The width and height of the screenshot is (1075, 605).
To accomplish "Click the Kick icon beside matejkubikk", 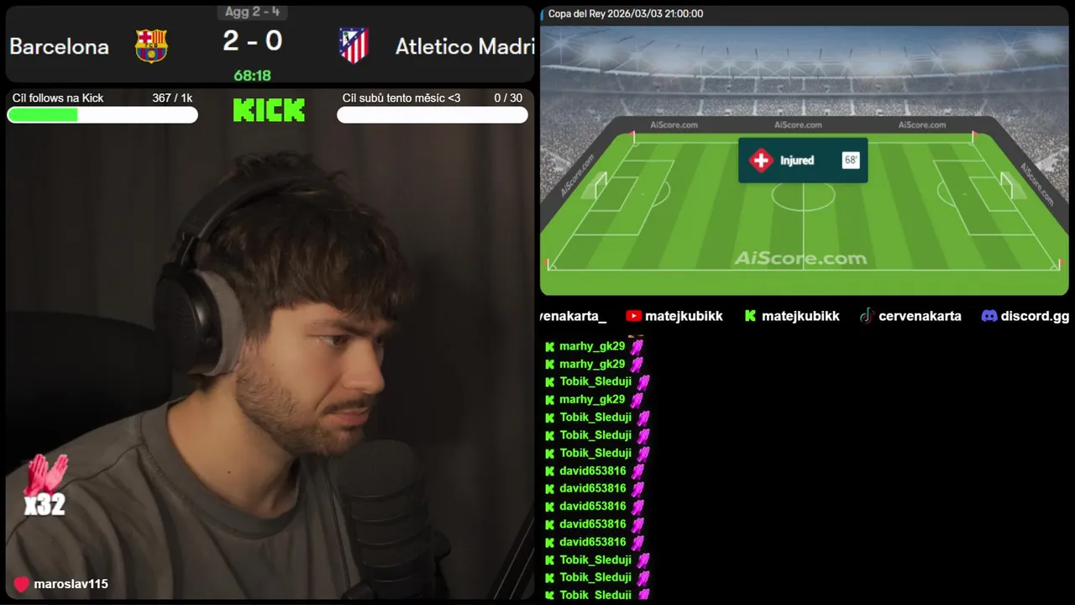I will coord(751,316).
